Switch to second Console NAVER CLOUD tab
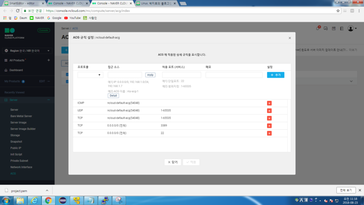 [113, 3]
